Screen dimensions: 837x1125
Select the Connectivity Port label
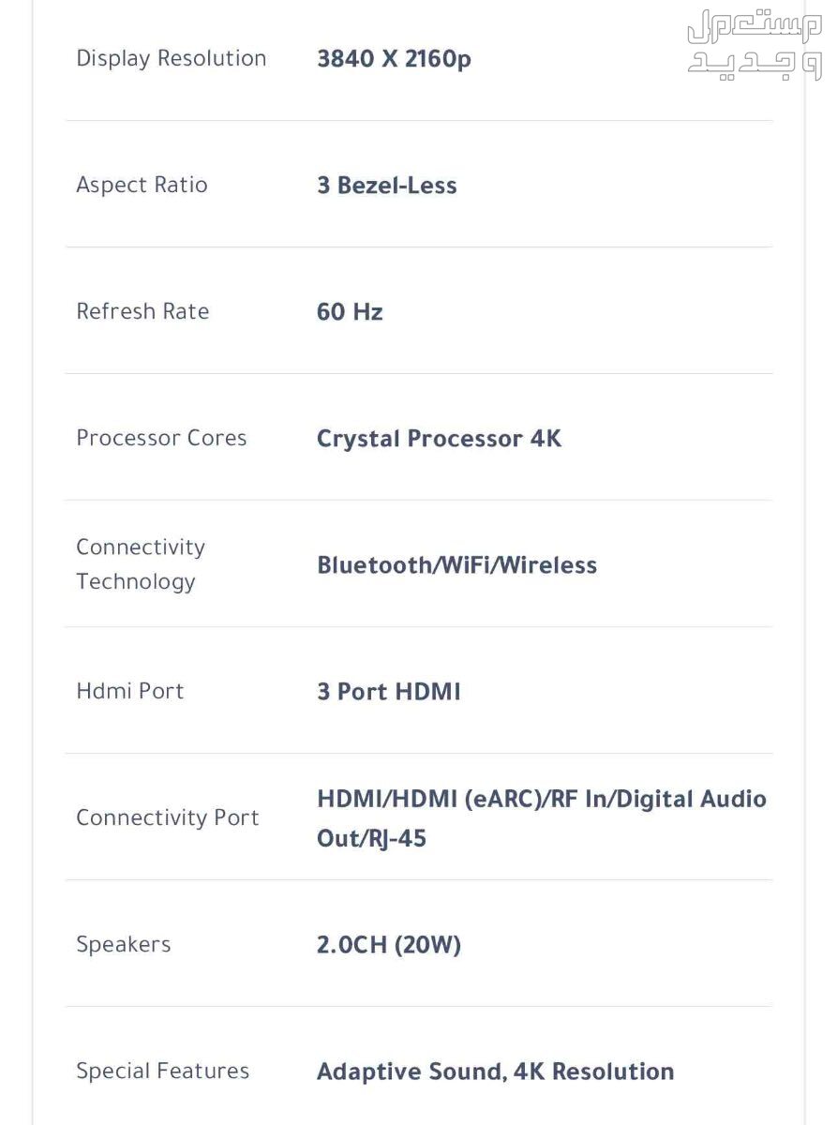click(x=168, y=817)
